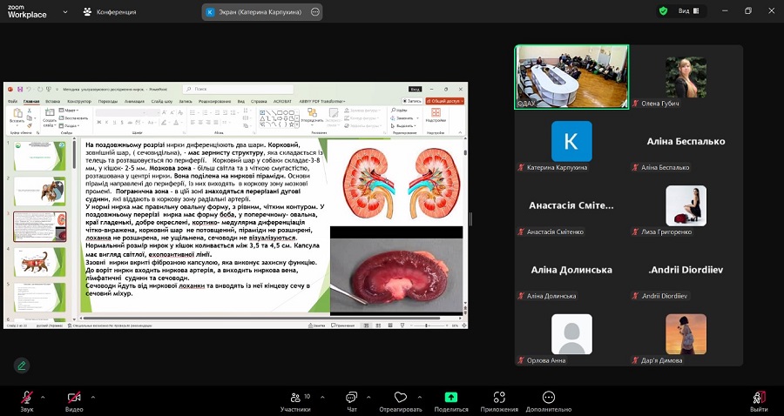Screen dimensions: 784x416
Task: Open the apps panel (Приложения)
Action: pyautogui.click(x=499, y=399)
